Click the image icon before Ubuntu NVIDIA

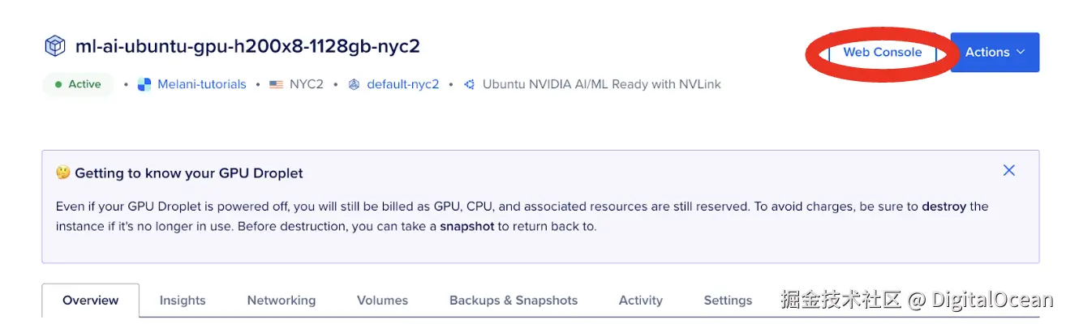[469, 84]
